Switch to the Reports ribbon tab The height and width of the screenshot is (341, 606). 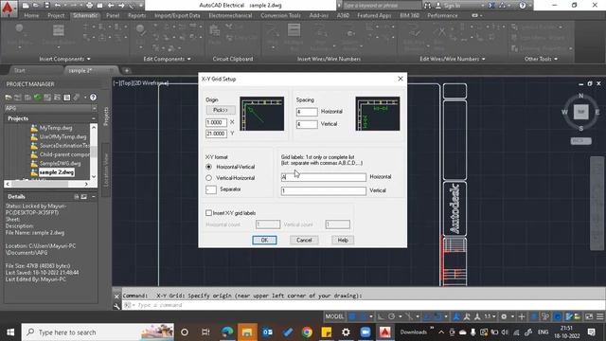[x=136, y=15]
